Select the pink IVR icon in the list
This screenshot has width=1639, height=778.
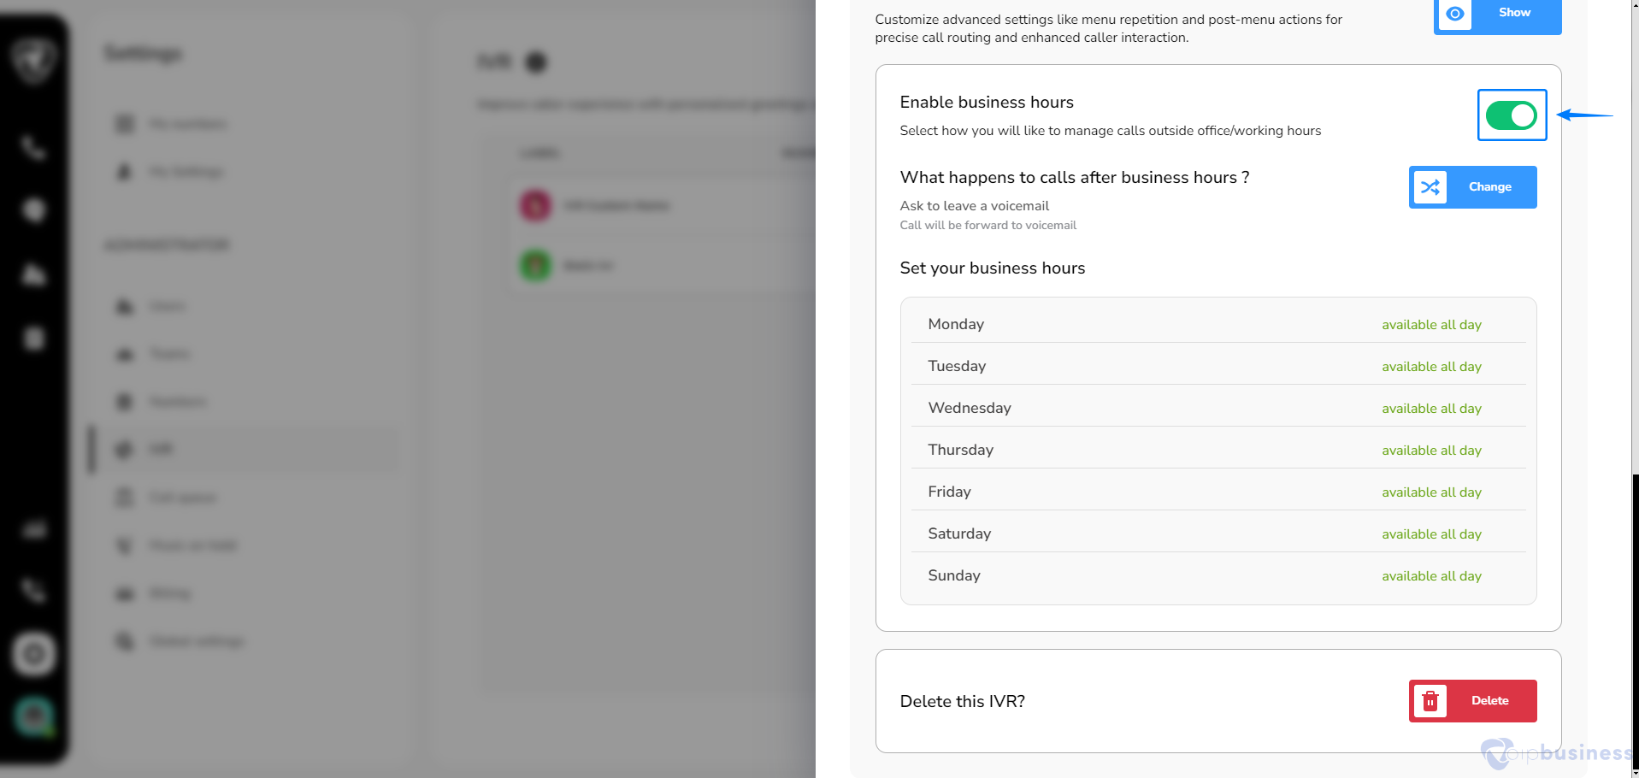pyautogui.click(x=536, y=205)
